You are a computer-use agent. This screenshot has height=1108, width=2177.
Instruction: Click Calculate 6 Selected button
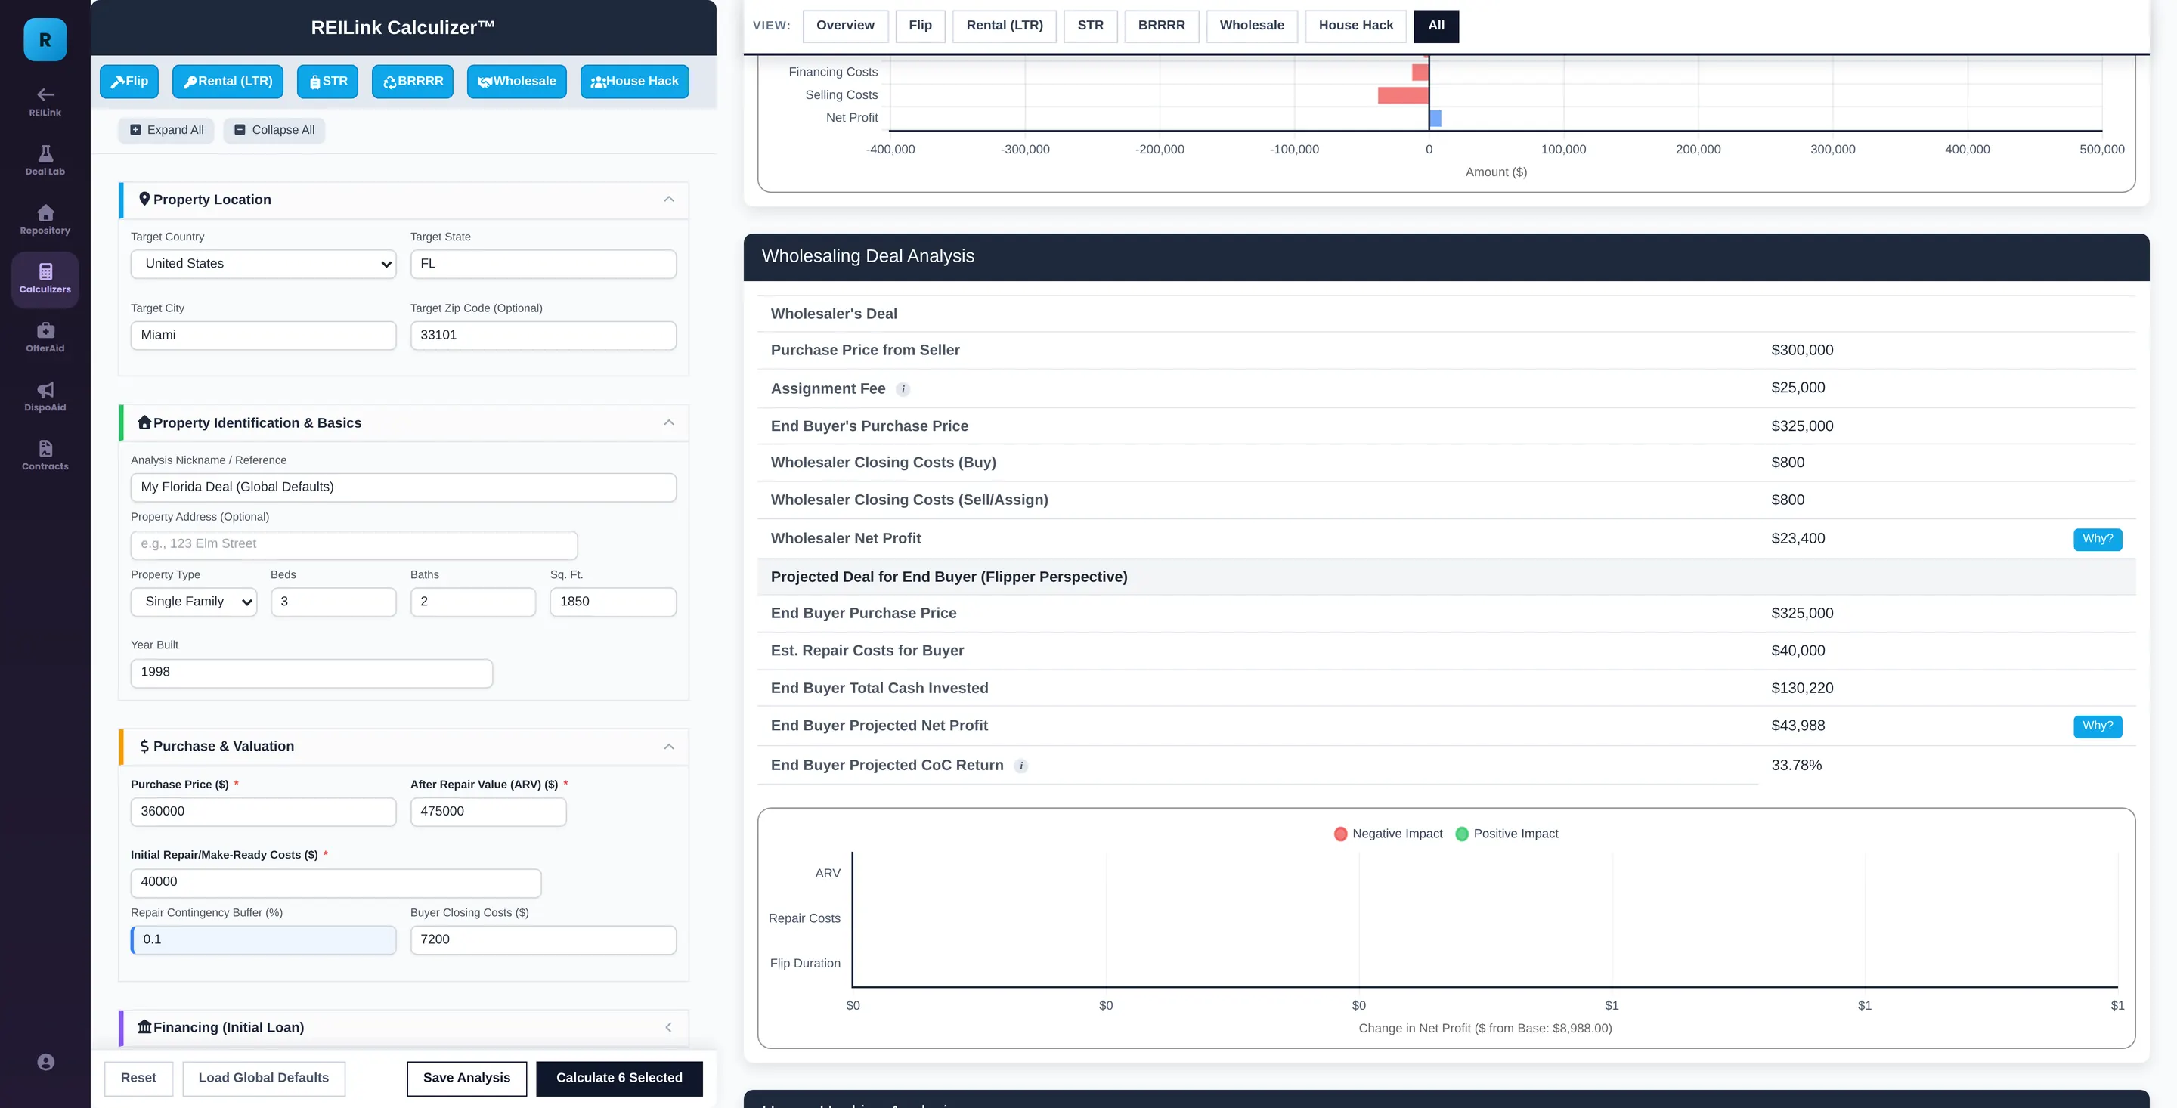(x=618, y=1079)
